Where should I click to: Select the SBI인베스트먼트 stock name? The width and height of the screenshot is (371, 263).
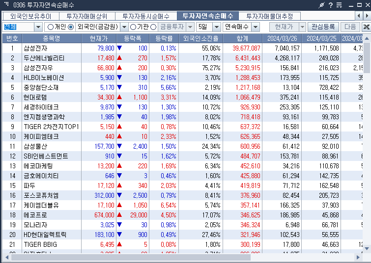pyautogui.click(x=46, y=156)
